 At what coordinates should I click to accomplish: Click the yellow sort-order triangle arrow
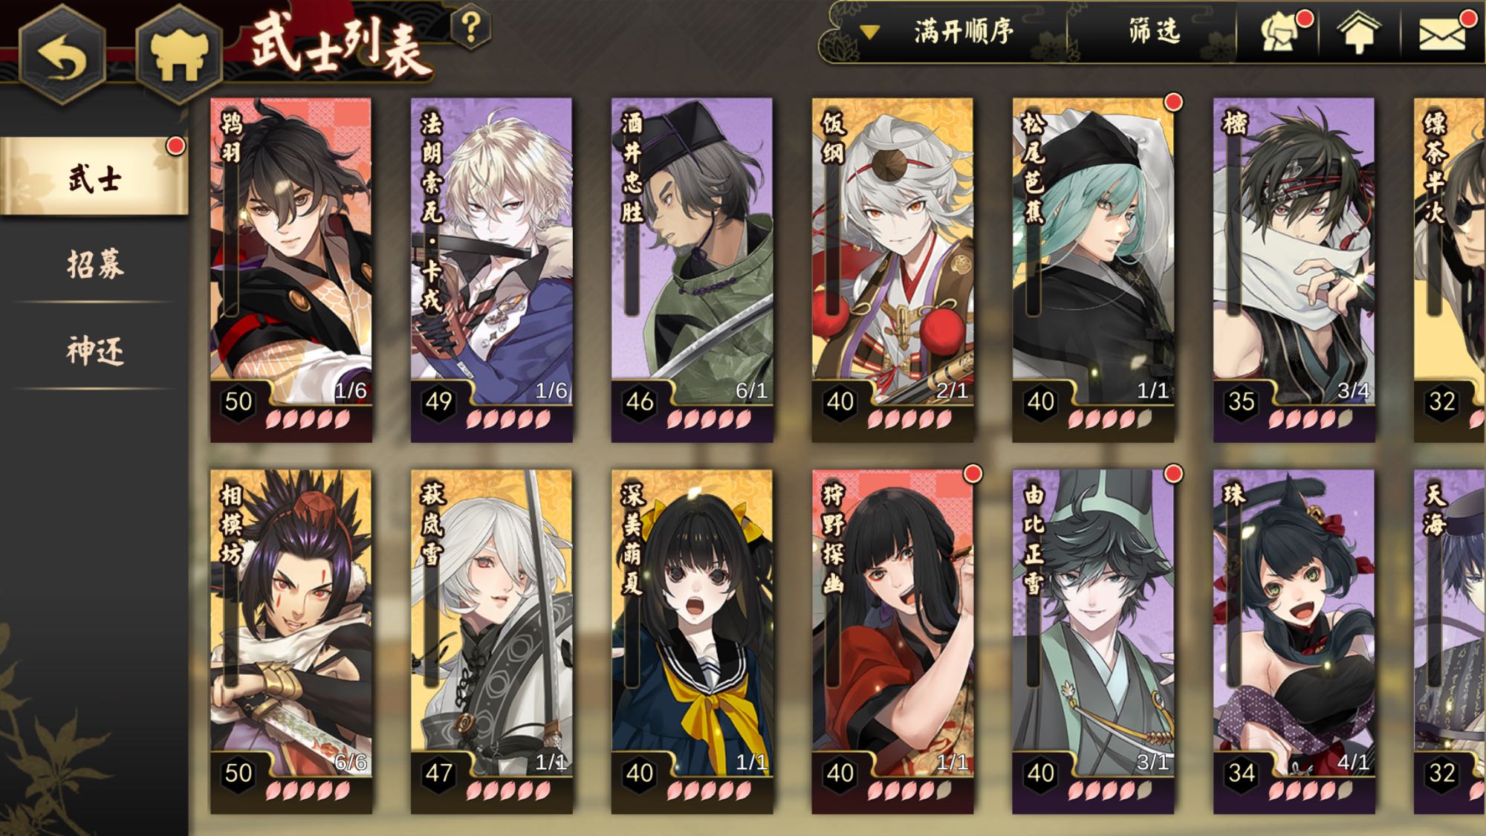pyautogui.click(x=869, y=33)
